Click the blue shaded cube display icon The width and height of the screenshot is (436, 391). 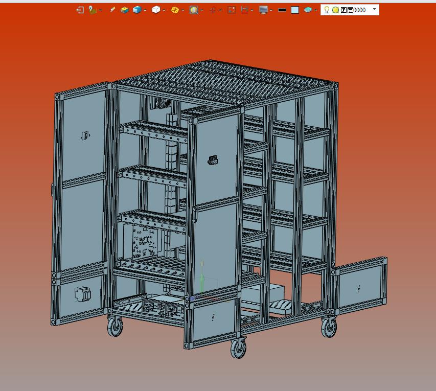(136, 10)
